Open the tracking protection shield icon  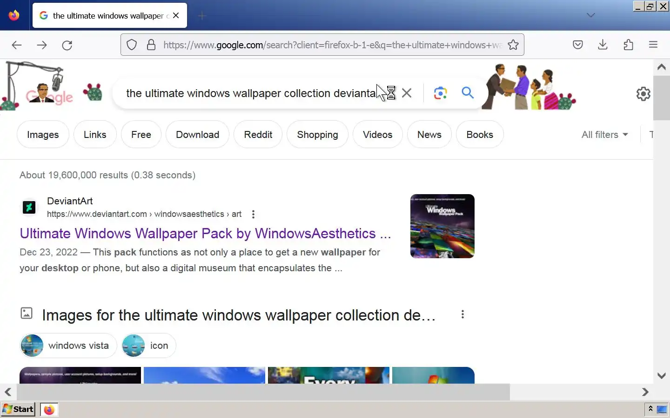[x=132, y=45]
